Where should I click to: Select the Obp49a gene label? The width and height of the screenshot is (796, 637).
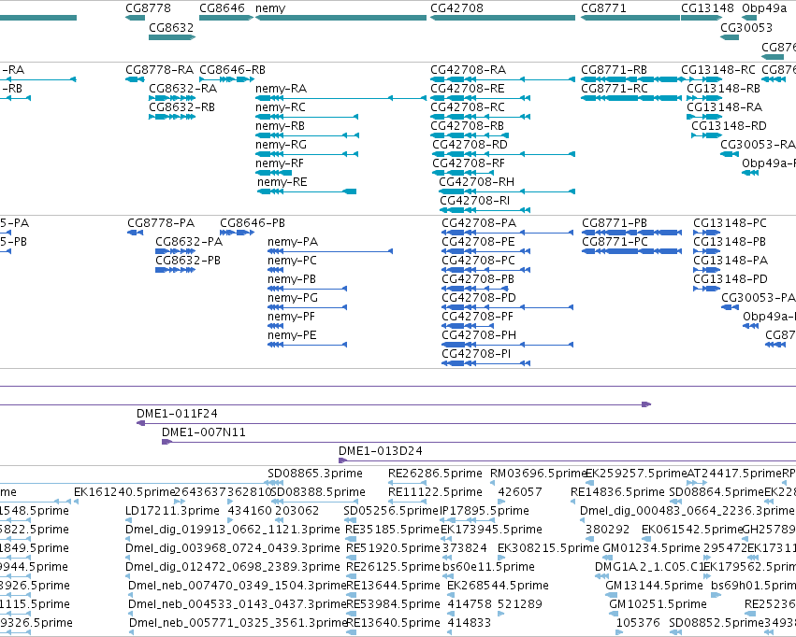pos(764,8)
